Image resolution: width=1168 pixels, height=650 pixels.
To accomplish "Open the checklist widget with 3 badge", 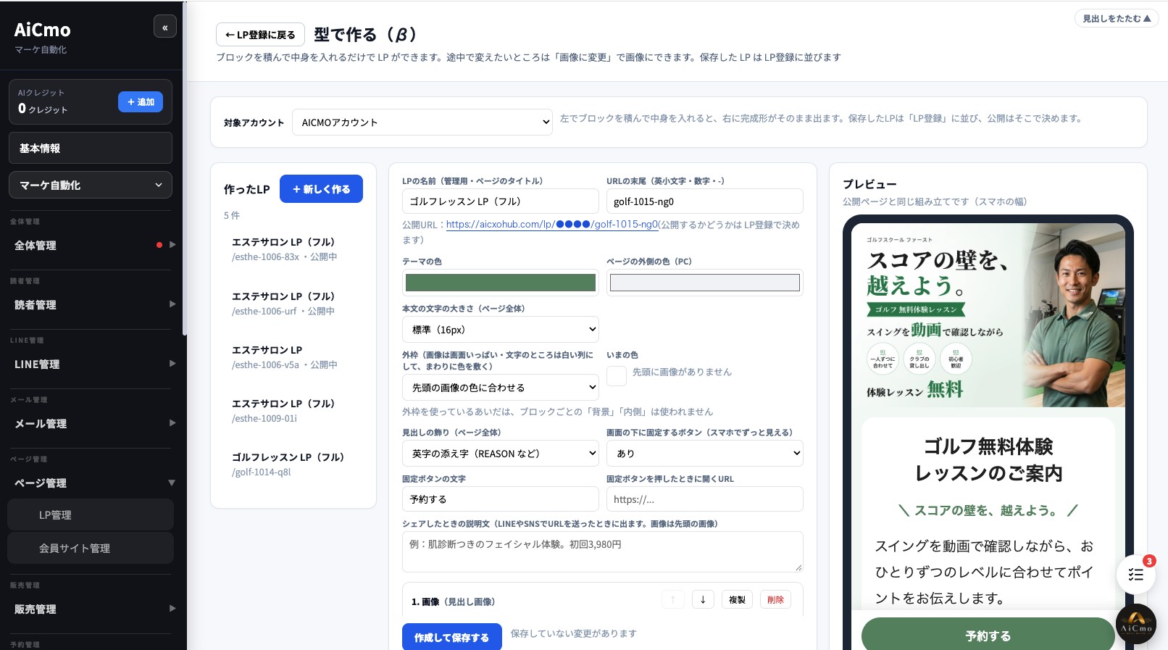I will [1136, 575].
